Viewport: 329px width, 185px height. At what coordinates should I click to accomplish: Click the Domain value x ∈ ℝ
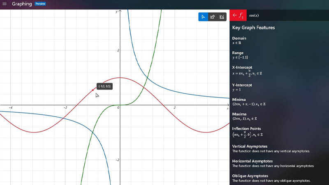[x=236, y=43]
